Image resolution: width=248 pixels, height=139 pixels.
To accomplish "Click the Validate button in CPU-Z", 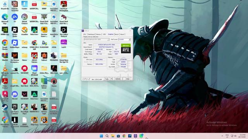I will point(118,79).
